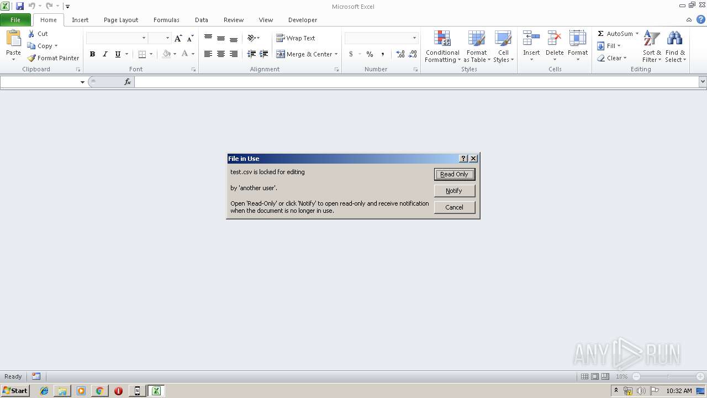Image resolution: width=707 pixels, height=398 pixels.
Task: Click the Insert Cells icon
Action: click(531, 39)
